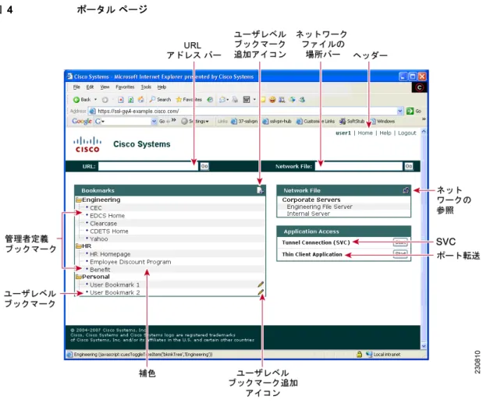Click the Cisco logo on the portal page

click(87, 144)
